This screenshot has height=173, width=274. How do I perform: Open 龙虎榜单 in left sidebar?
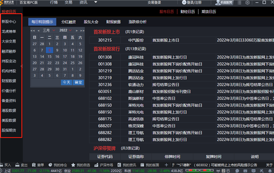tap(9, 32)
